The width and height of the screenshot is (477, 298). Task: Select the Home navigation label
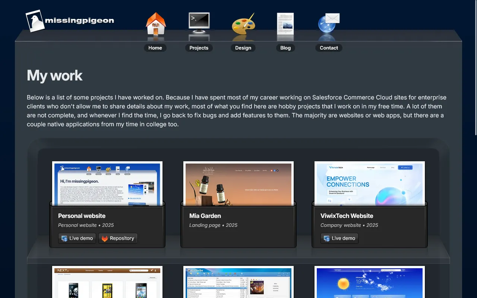[x=155, y=48]
